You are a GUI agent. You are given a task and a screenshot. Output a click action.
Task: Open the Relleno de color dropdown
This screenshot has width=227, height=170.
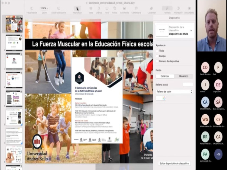[x=174, y=92]
